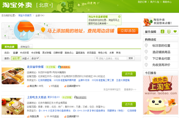
Task: Expand 更多分店(2) for 上好吃东大桥店
Action: [x=54, y=97]
